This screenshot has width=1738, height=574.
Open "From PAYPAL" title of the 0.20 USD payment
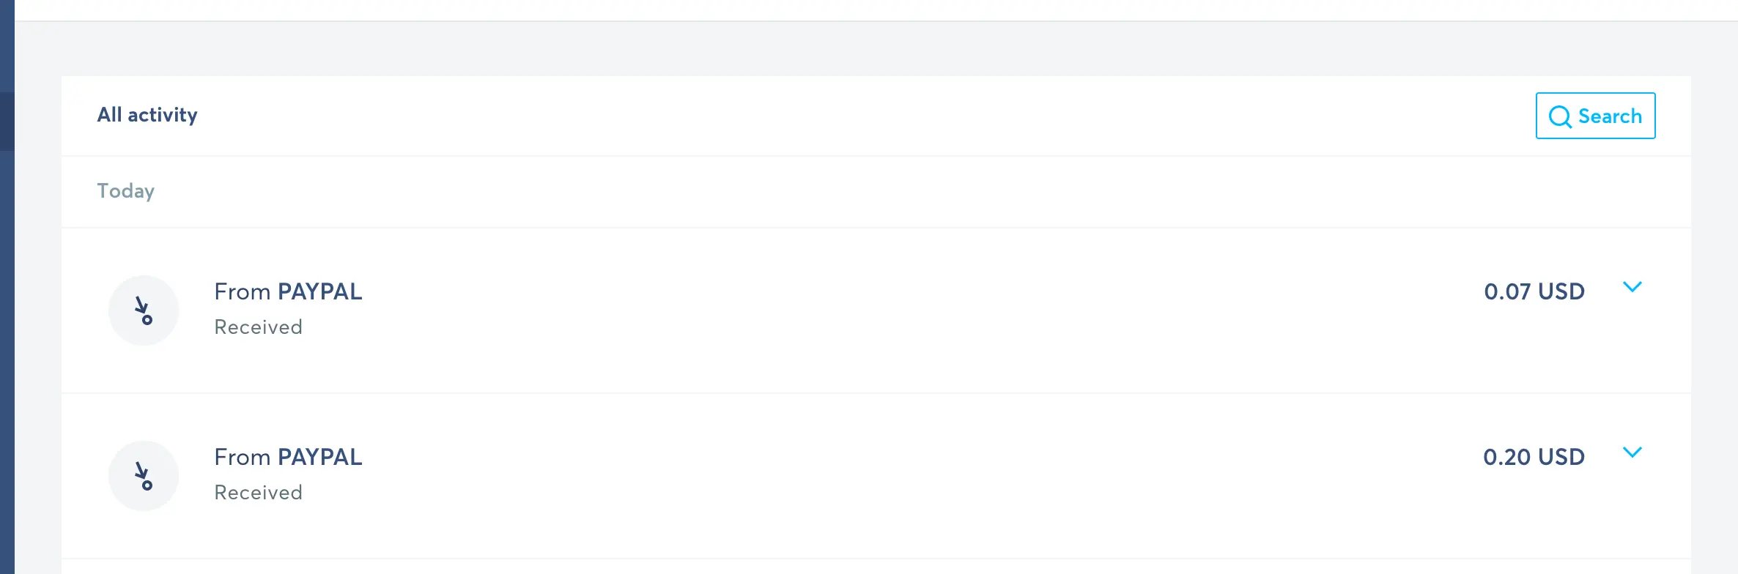288,457
